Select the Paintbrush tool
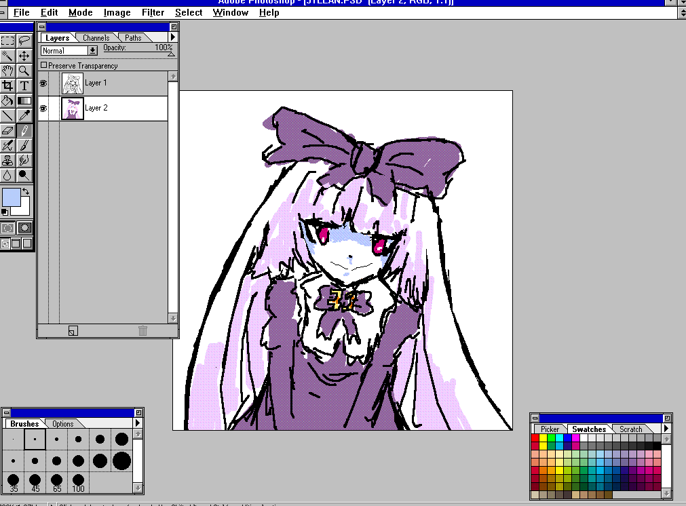 point(24,145)
